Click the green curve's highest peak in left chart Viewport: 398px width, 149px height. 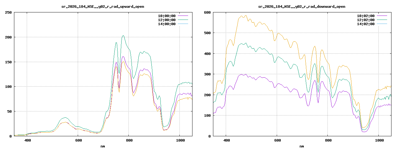pos(123,35)
